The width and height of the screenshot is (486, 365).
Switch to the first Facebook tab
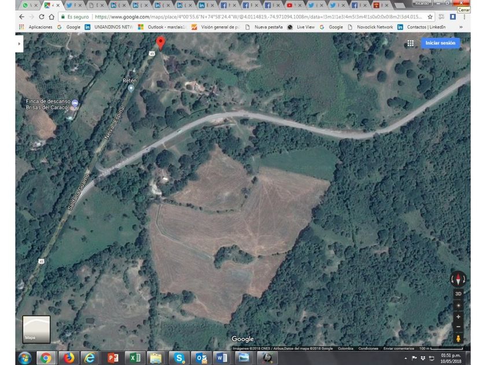(x=227, y=5)
